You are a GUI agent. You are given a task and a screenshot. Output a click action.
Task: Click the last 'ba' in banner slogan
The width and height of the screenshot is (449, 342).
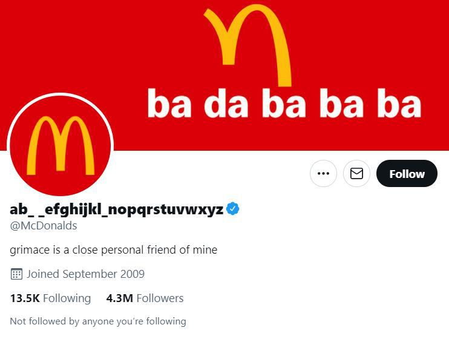(398, 104)
